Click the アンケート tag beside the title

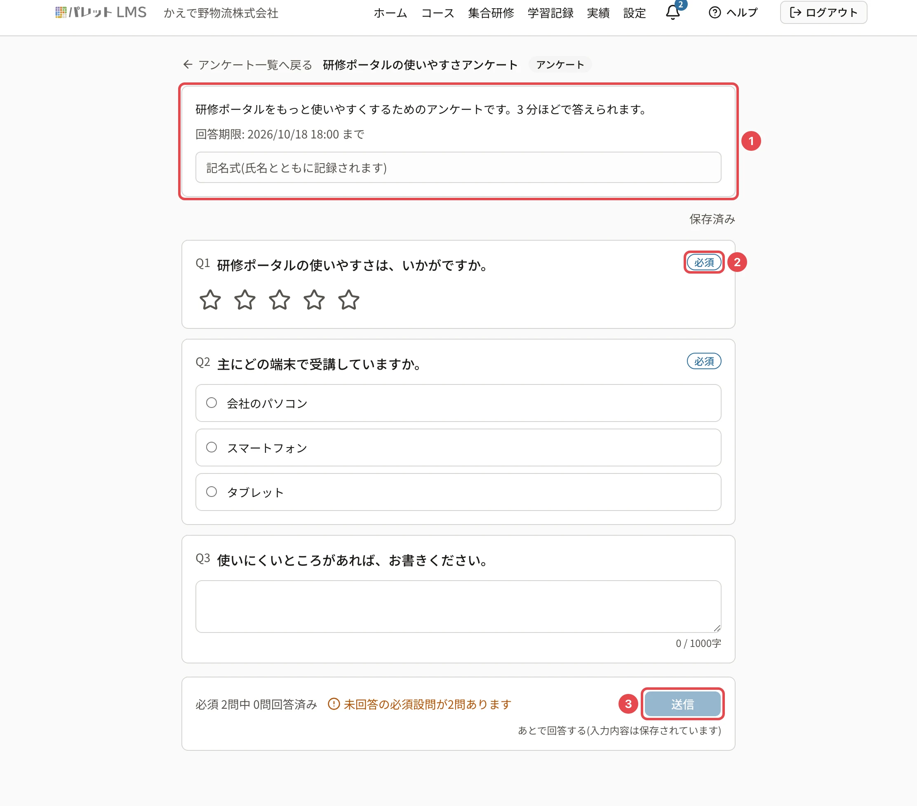560,65
